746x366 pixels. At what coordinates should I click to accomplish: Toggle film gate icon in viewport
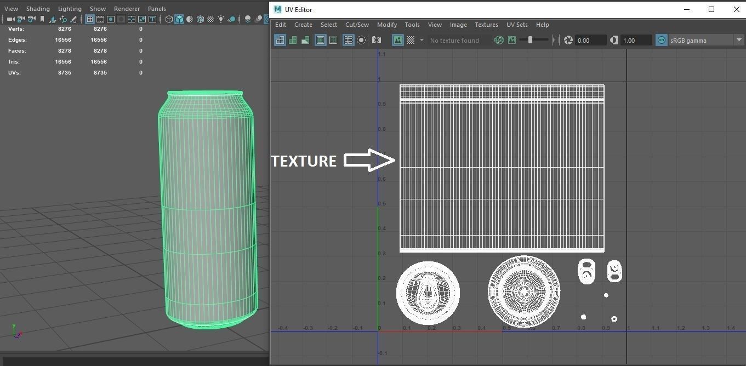coord(100,19)
